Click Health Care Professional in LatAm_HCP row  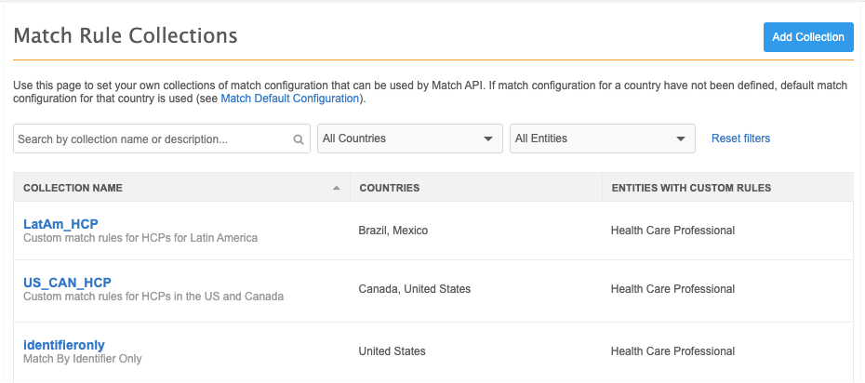672,231
